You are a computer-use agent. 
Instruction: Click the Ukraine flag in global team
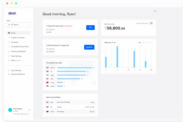point(47,68)
